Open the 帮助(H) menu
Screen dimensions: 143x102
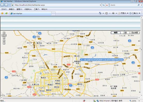tap(44, 9)
